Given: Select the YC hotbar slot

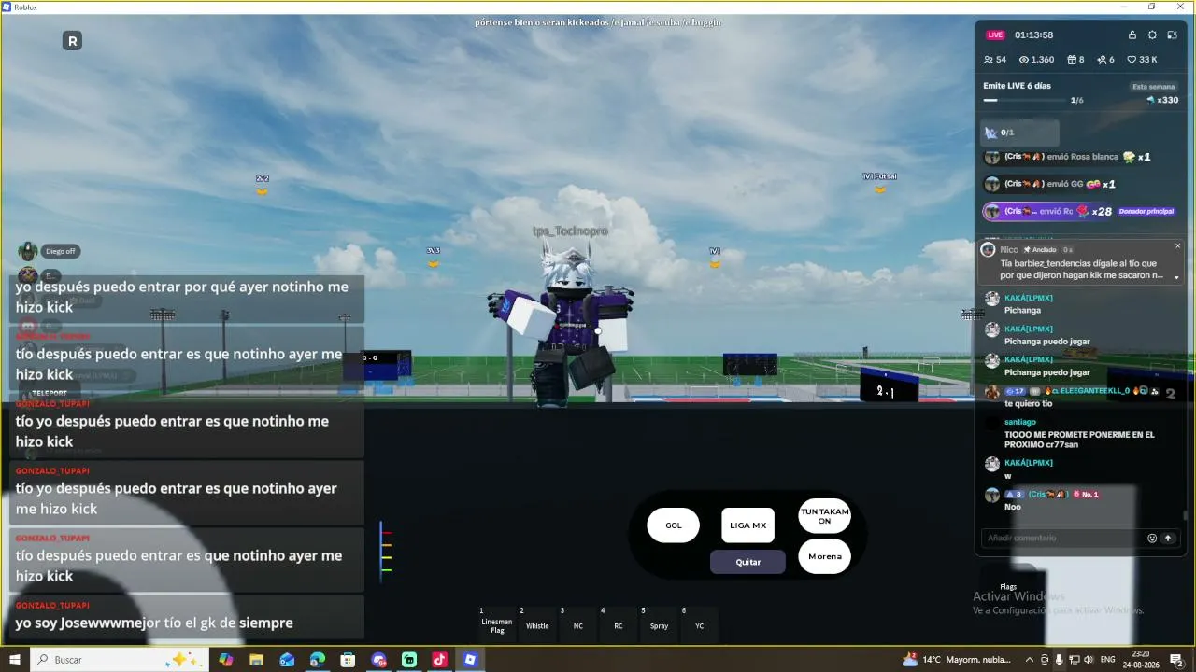Looking at the screenshot, I should [x=699, y=623].
